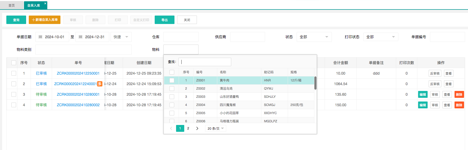Click the 合计金额 column header
The width and height of the screenshot is (468, 150).
(341, 63)
